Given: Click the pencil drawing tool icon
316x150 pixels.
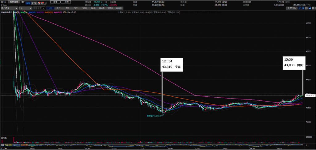Looking at the screenshot, I should 299,8.
